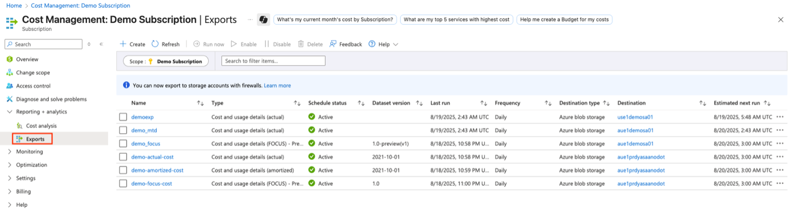The height and width of the screenshot is (216, 792).
Task: Open the demoexp export link
Action: coord(142,117)
